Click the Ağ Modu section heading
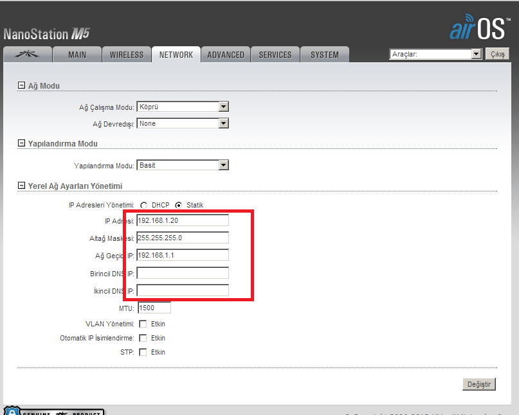 coord(44,86)
